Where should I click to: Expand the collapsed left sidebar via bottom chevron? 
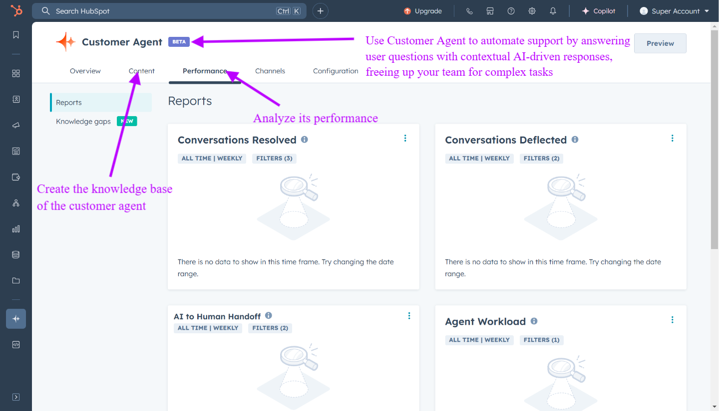[15, 397]
